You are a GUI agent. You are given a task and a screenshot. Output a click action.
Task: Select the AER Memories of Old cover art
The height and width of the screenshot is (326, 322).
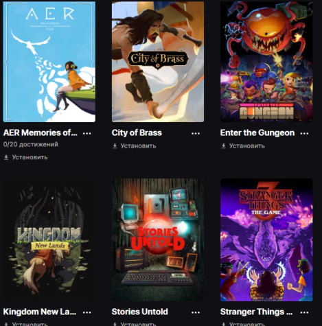pos(49,62)
